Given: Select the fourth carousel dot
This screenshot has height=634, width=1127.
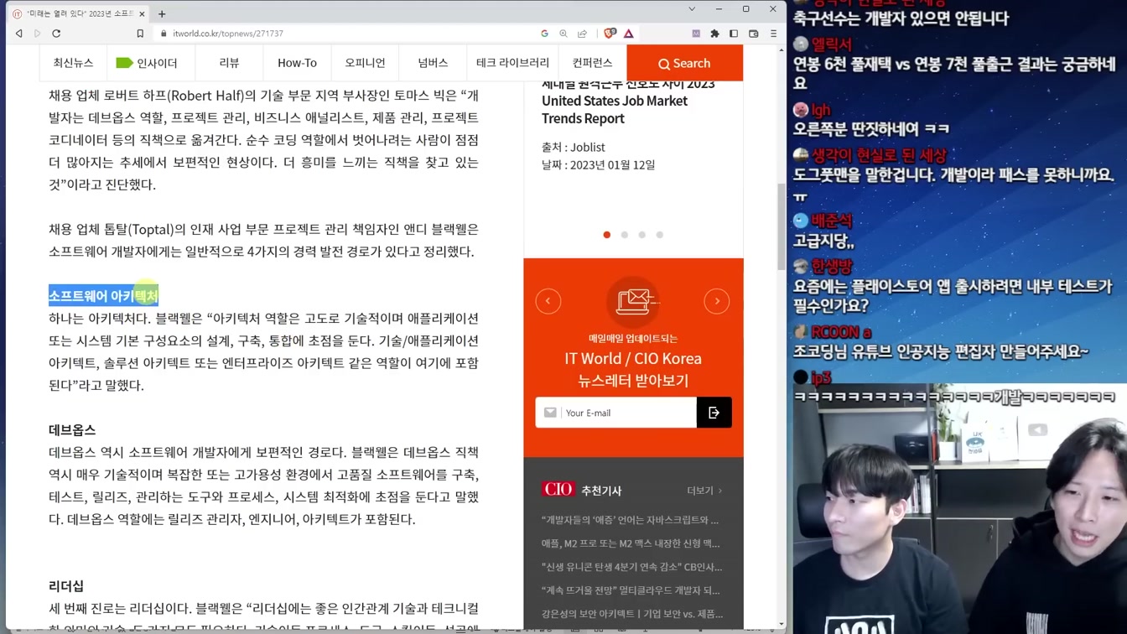Looking at the screenshot, I should (660, 235).
